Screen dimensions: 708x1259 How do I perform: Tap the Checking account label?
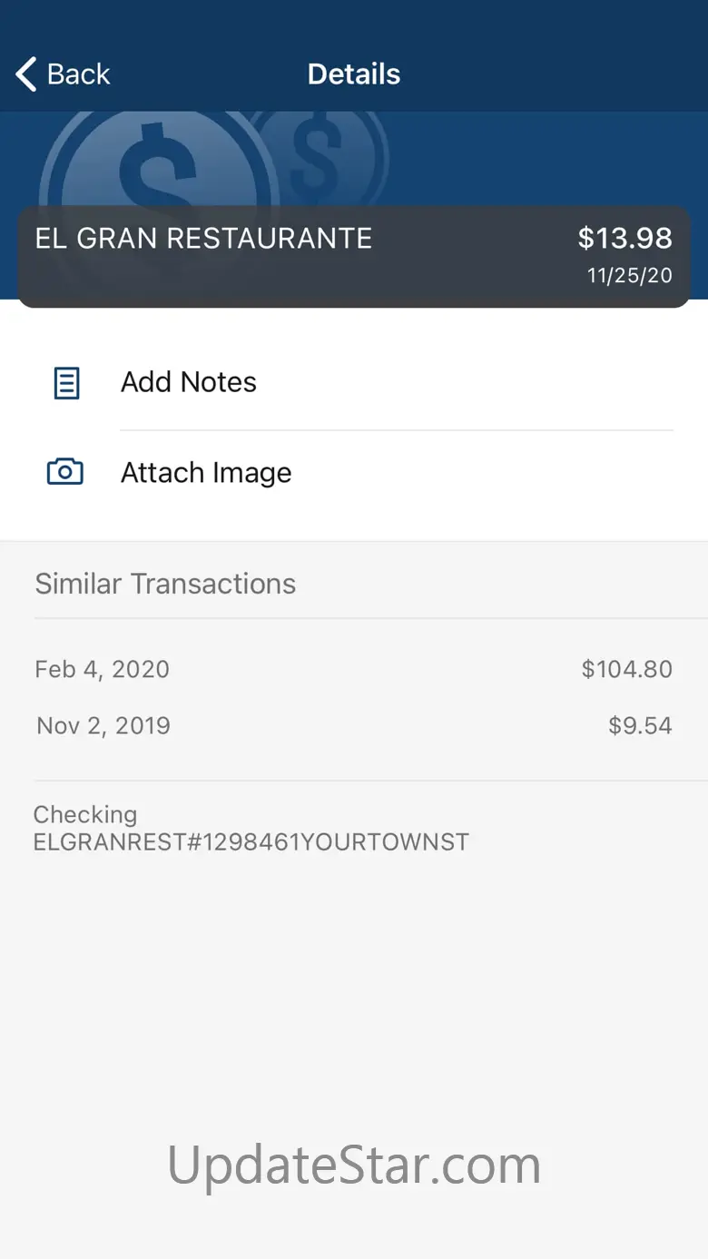[x=85, y=814]
